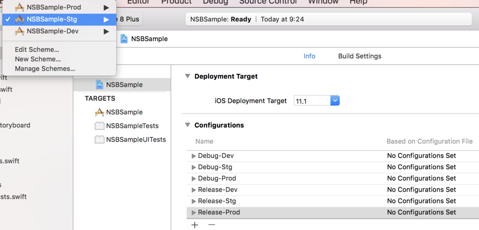Select the NSBSample-Stg scheme
This screenshot has width=479, height=230.
pyautogui.click(x=59, y=20)
